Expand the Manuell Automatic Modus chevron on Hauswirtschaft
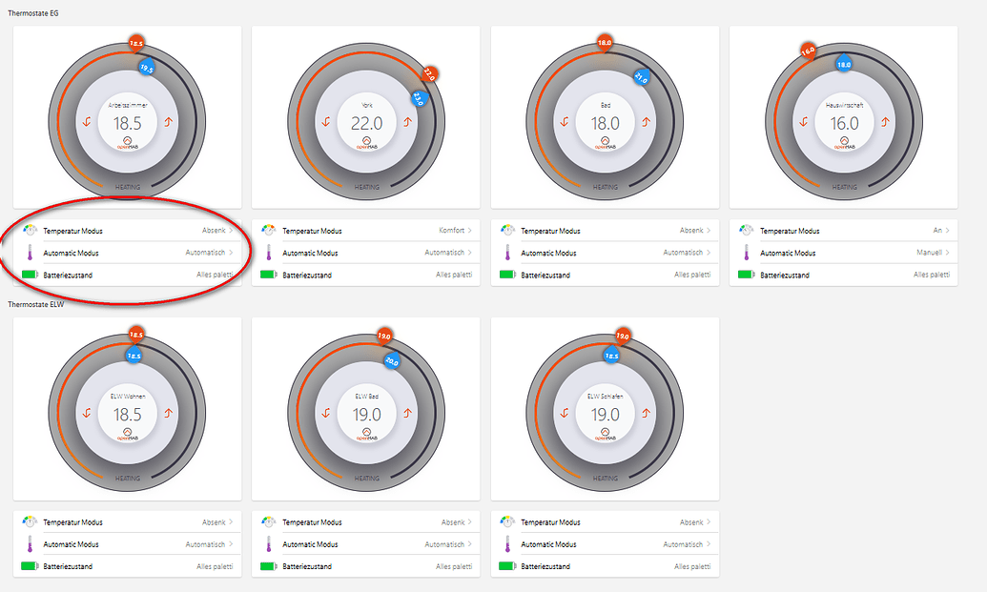 [x=949, y=253]
